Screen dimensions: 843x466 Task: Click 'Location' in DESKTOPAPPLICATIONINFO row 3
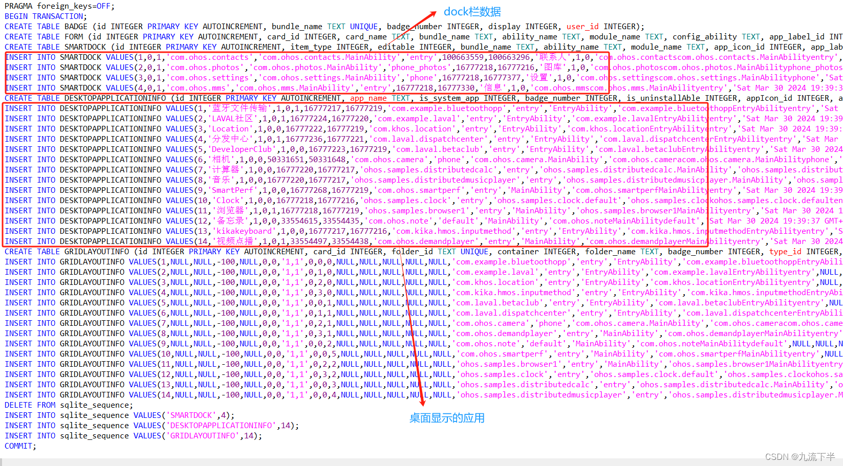(x=230, y=129)
